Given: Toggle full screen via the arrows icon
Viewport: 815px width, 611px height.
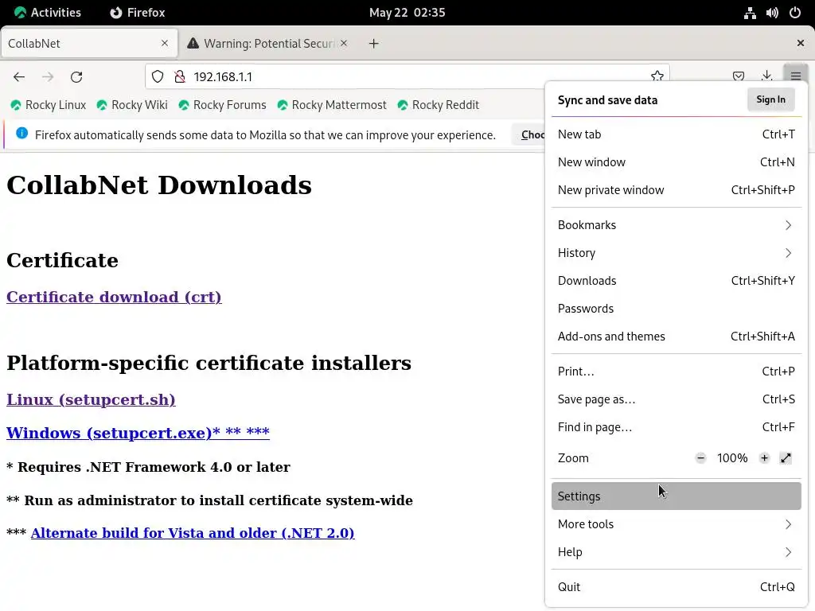Looking at the screenshot, I should click(786, 458).
